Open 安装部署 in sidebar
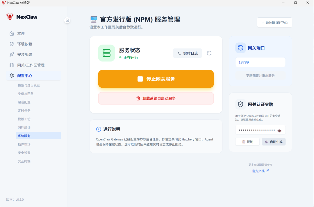The width and height of the screenshot is (314, 207). (x=34, y=55)
